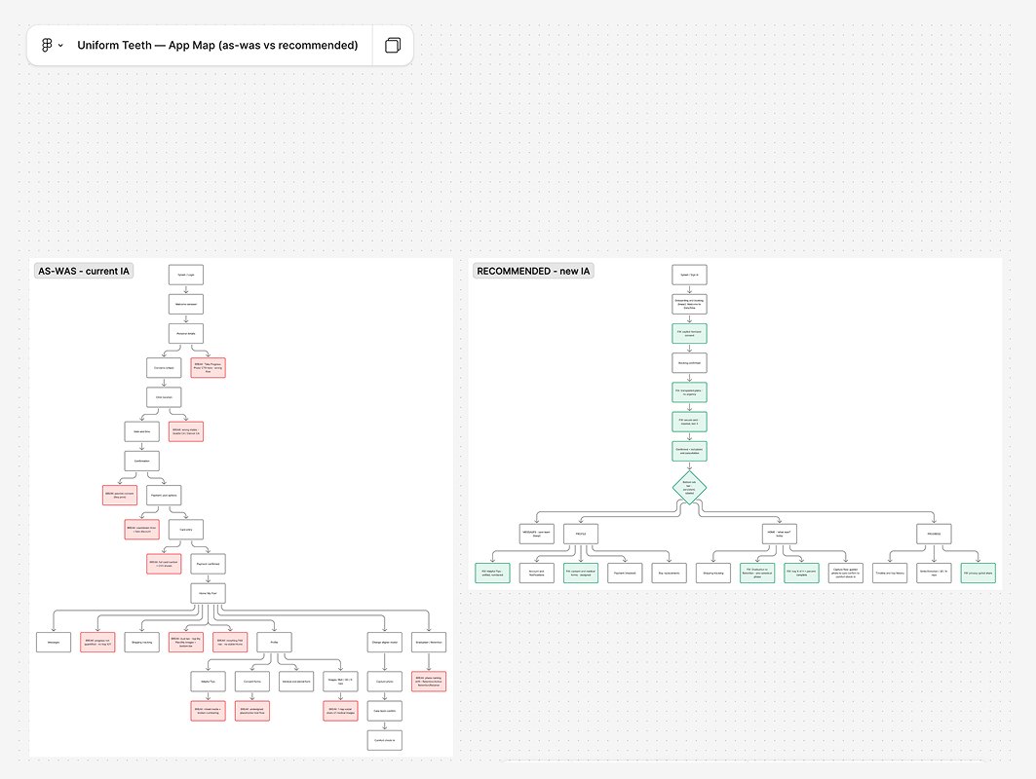This screenshot has width=1036, height=779.
Task: Toggle the panel icon next to file title
Action: click(x=393, y=45)
